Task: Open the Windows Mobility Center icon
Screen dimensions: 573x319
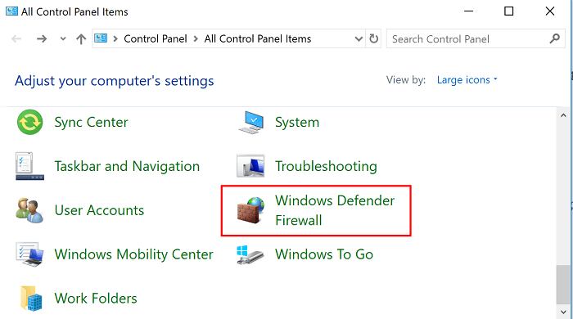Action: click(30, 254)
